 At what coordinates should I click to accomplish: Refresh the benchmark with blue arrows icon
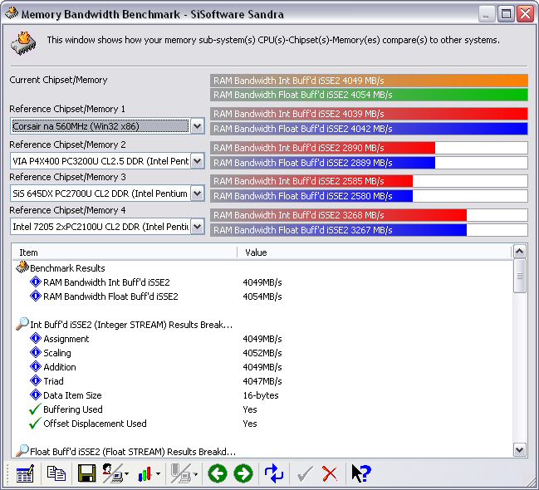[274, 473]
